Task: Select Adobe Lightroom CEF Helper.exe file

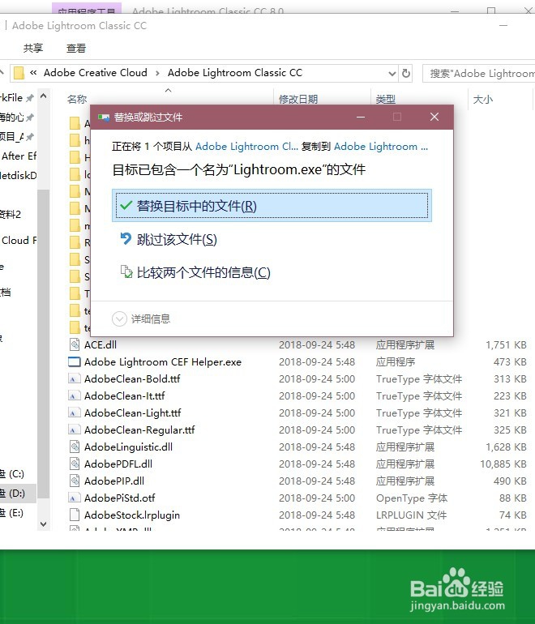Action: (163, 361)
